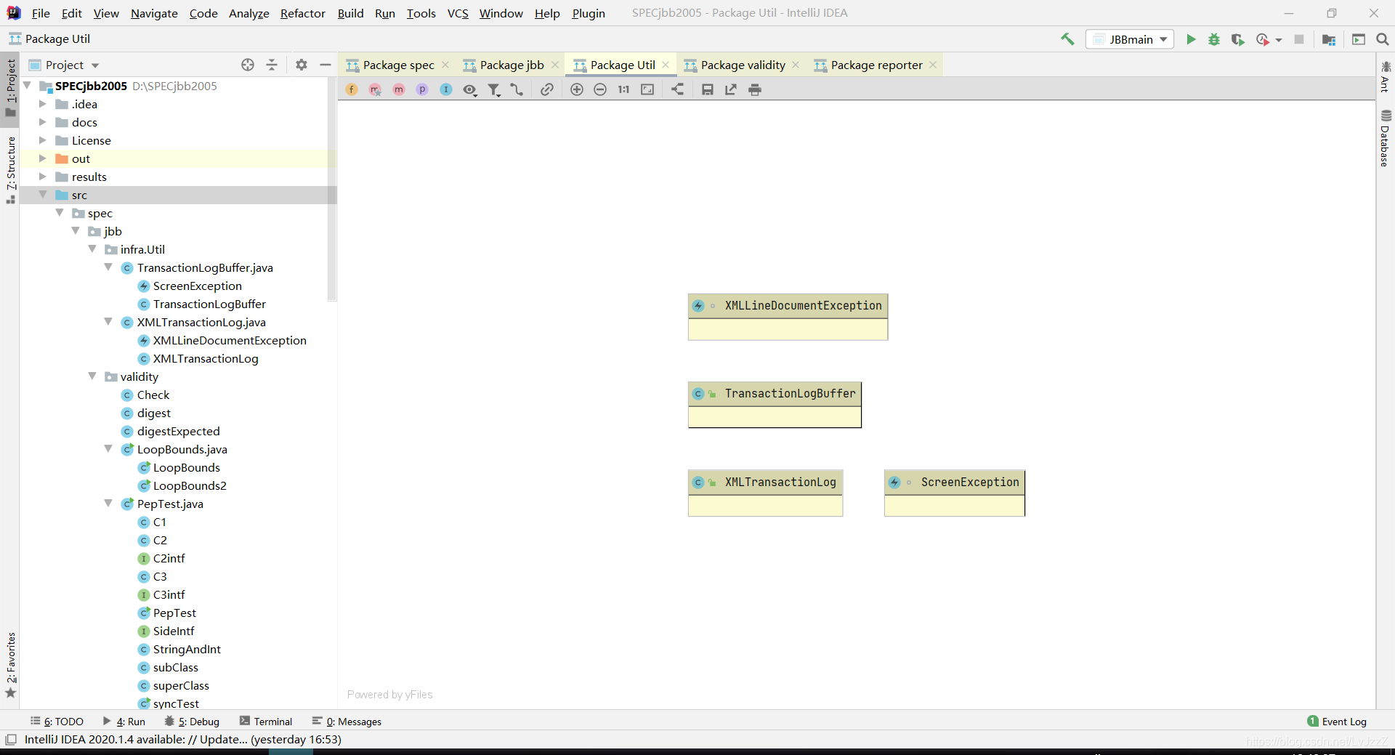The width and height of the screenshot is (1395, 755).
Task: Switch to the Package spec tab
Action: pos(398,65)
